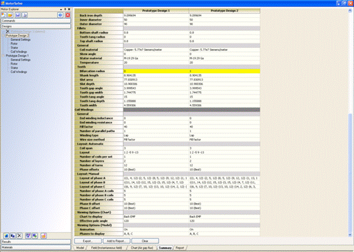Click the blue help icon in Motor Explorer
This screenshot has height=252, width=354.
click(x=60, y=15)
